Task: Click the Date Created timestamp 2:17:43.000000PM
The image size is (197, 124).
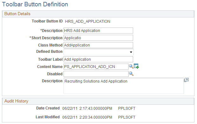Action: [x=96, y=108]
